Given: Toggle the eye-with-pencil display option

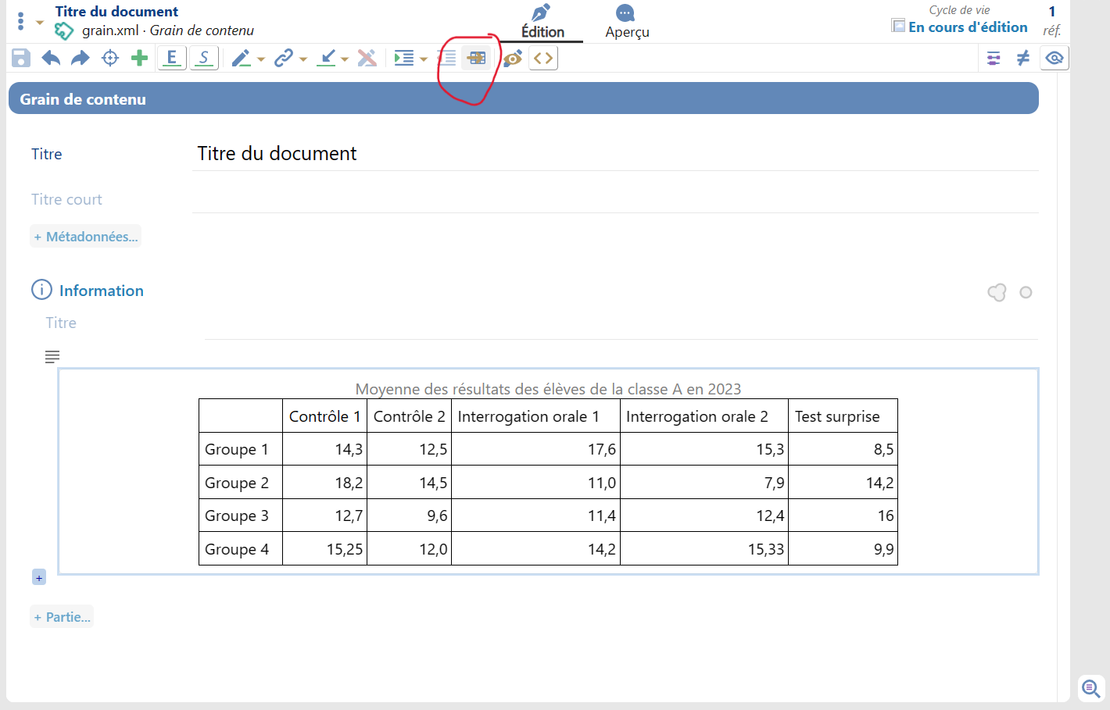Looking at the screenshot, I should click(x=512, y=58).
